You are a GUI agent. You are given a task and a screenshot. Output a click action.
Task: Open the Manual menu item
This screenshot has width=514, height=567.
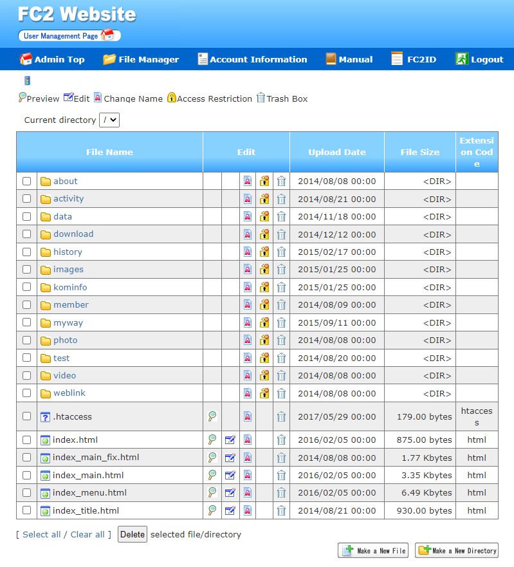click(x=349, y=59)
